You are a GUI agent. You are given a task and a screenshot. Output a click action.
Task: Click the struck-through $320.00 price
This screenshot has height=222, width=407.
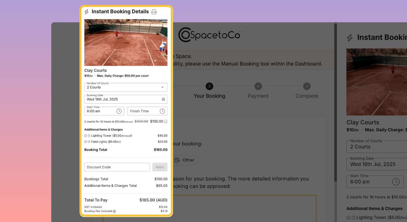click(x=141, y=121)
